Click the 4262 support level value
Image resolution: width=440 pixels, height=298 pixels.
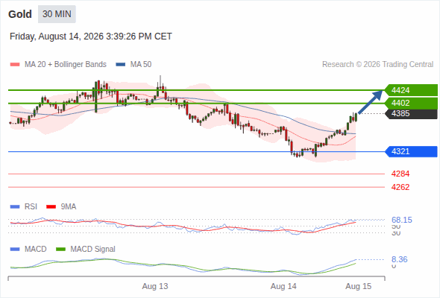click(x=400, y=187)
